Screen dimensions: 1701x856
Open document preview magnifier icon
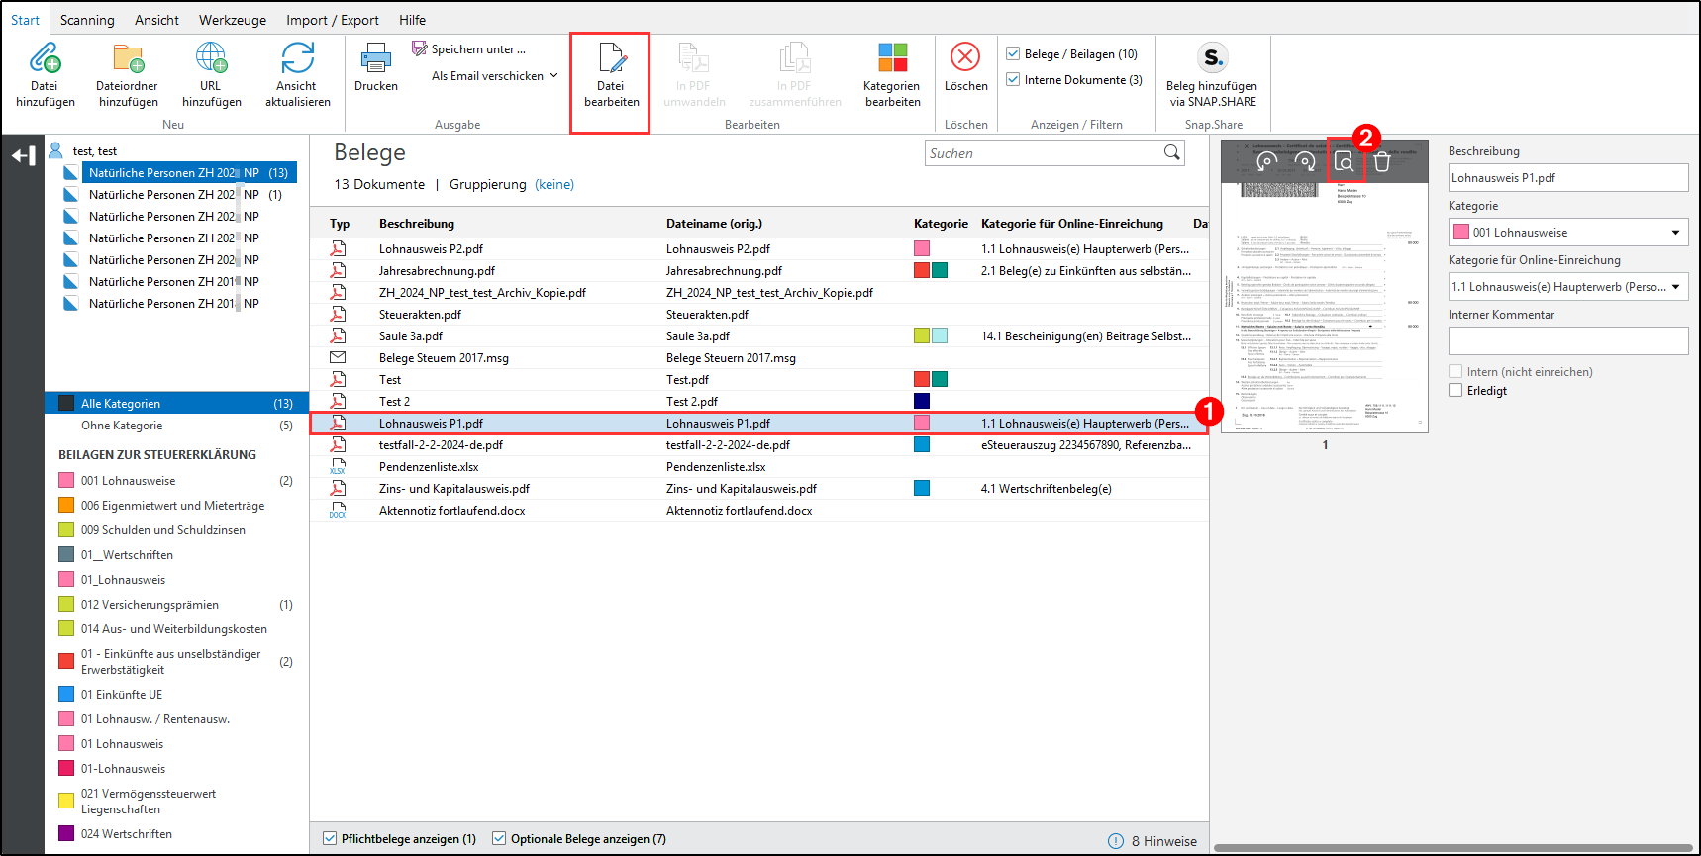click(x=1345, y=161)
